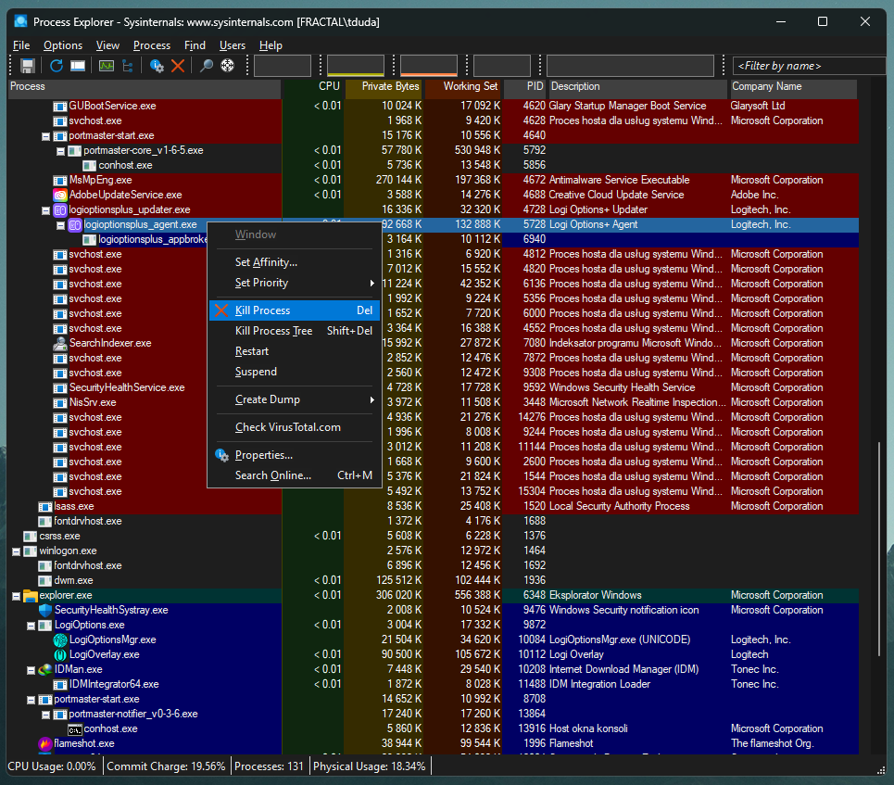Select the crosshair Find Window's Process icon

click(x=227, y=66)
